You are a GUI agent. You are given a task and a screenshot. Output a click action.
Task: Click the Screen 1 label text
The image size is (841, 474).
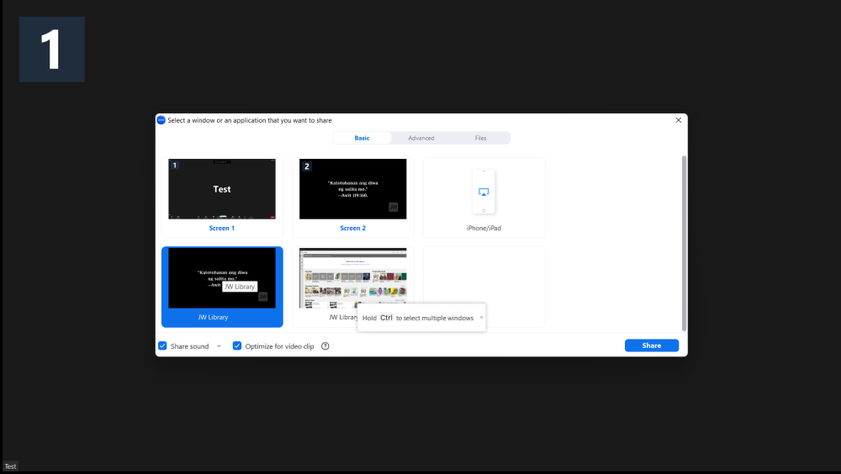[221, 228]
